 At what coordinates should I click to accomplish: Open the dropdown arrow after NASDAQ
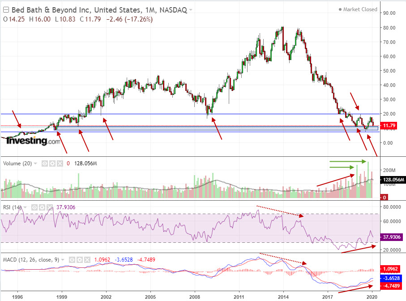(x=191, y=10)
